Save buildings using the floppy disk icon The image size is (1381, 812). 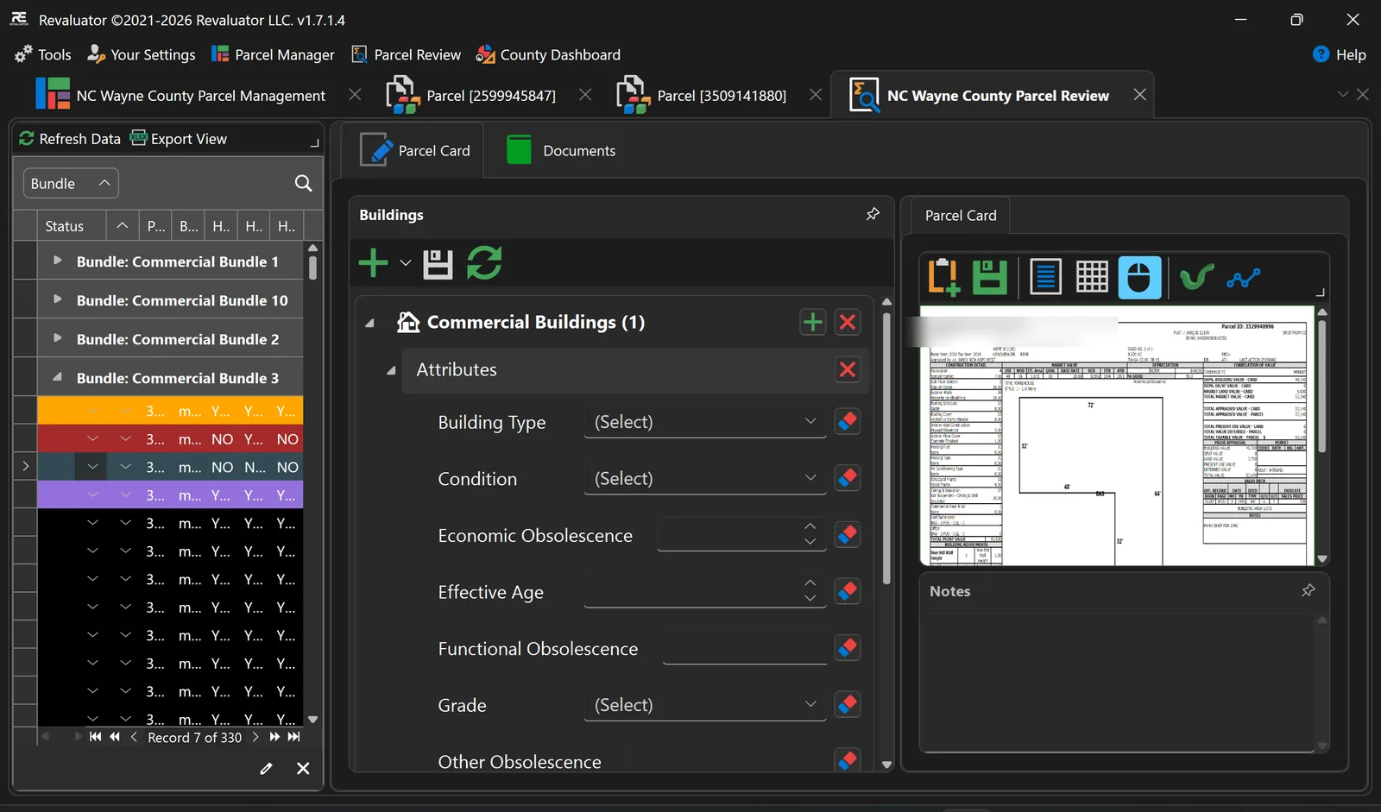pyautogui.click(x=438, y=263)
